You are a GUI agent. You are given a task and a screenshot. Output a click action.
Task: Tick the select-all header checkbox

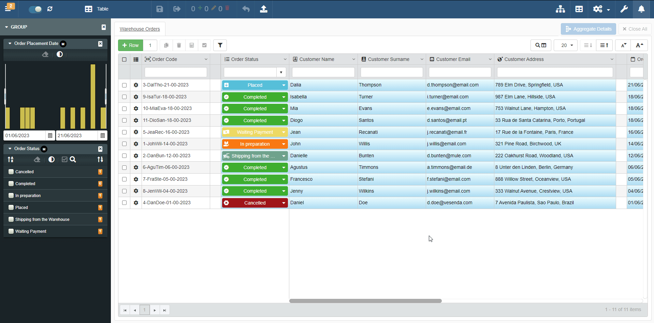(124, 59)
